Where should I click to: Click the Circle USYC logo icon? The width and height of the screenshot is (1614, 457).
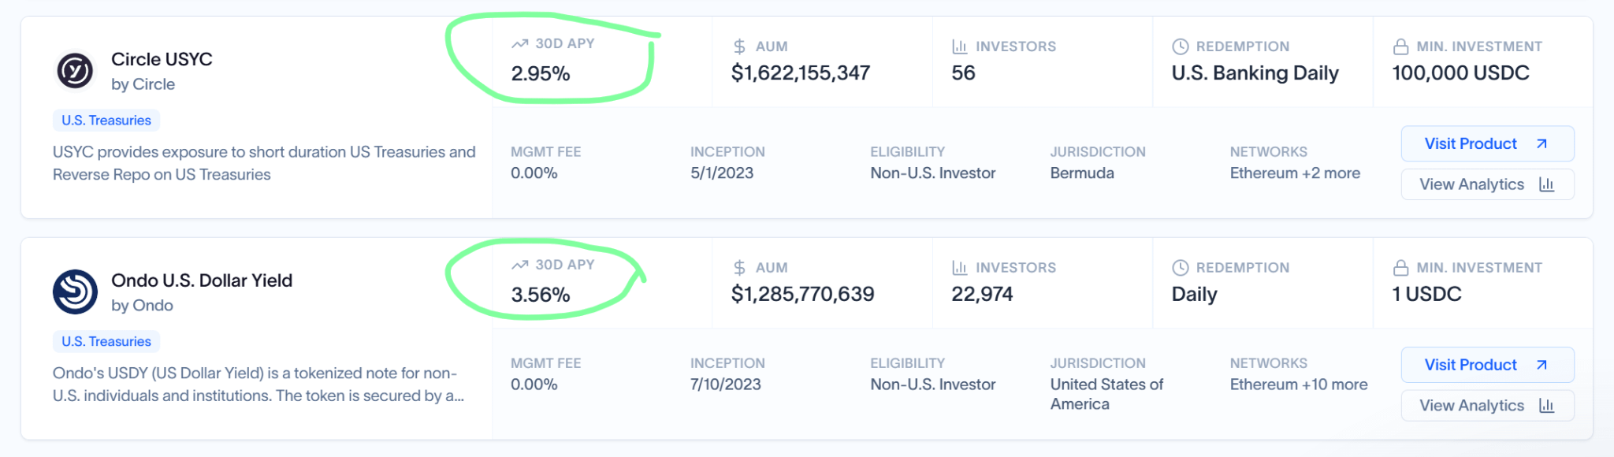click(75, 71)
